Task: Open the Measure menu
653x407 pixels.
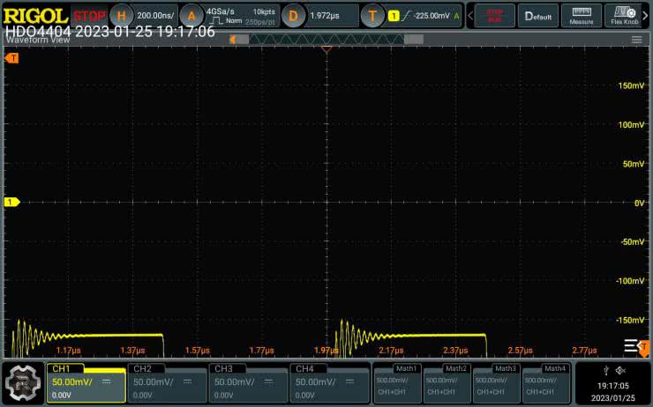Action: pos(581,16)
